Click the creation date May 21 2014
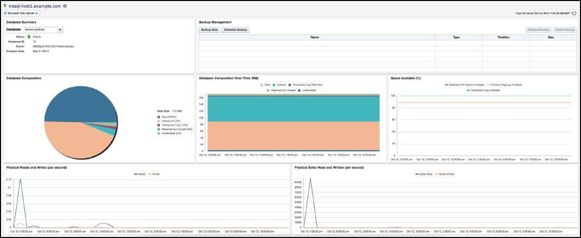Screen dimensions: 581x238 41,51
